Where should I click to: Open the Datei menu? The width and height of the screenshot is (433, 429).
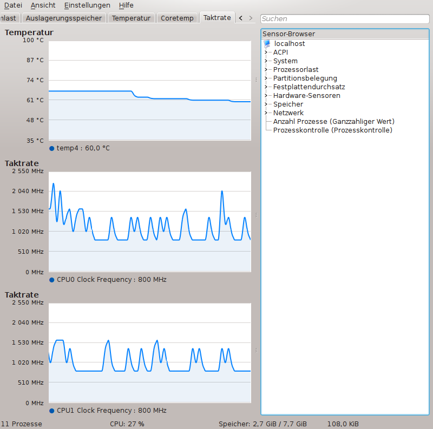click(x=13, y=5)
